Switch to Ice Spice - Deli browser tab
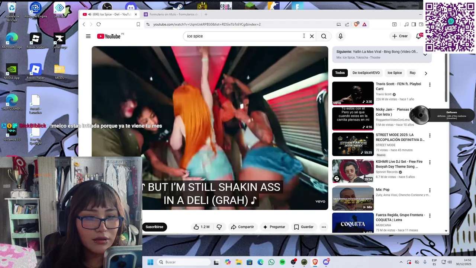476x268 pixels. click(110, 14)
